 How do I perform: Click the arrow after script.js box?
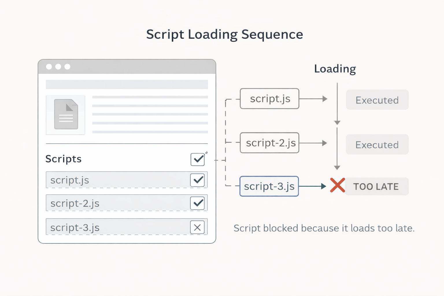[x=313, y=99]
